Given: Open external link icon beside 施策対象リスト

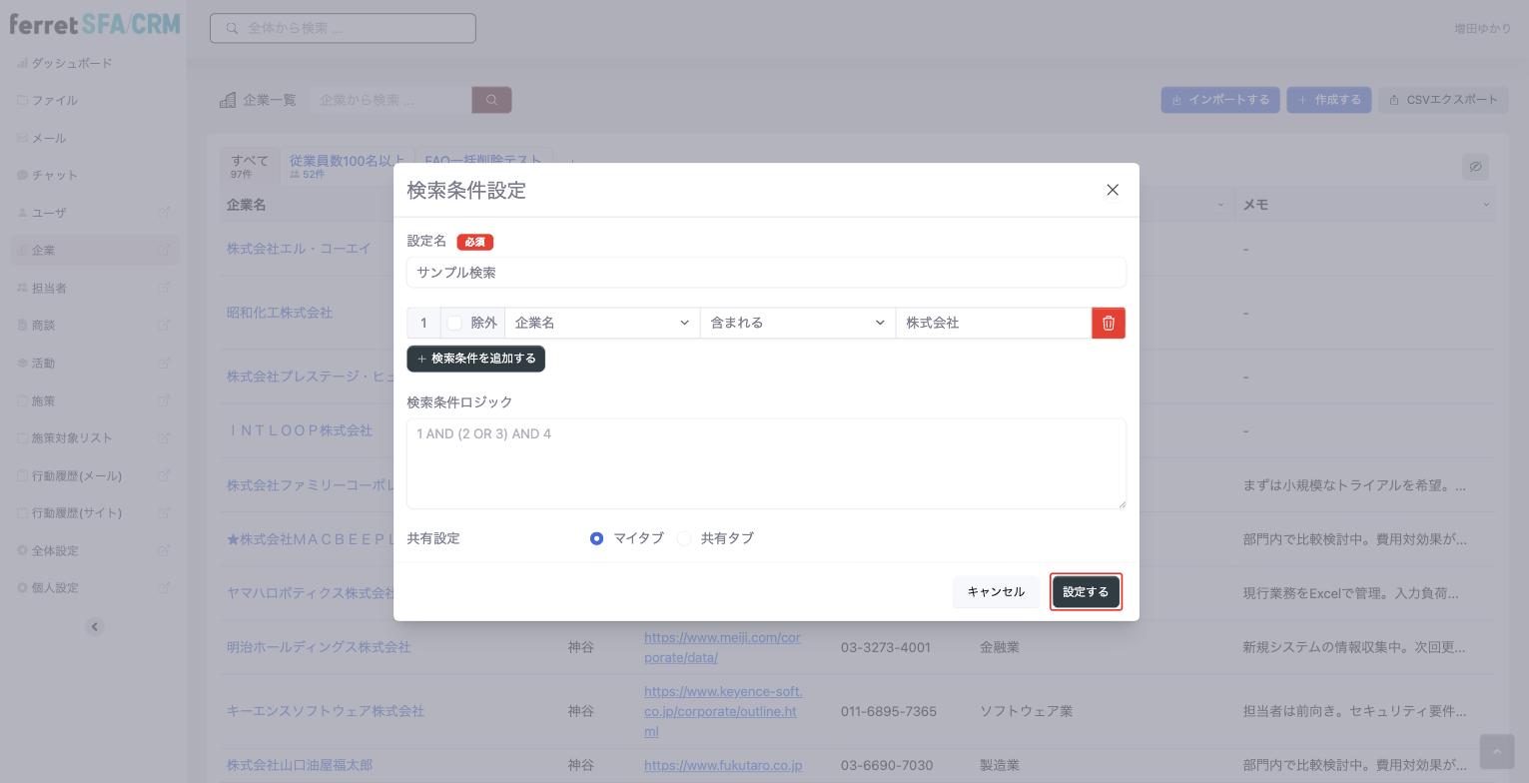Looking at the screenshot, I should point(165,437).
